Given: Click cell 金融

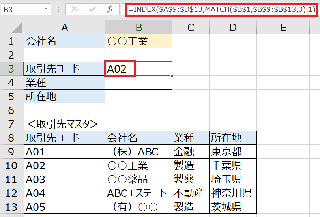Looking at the screenshot, I should [191, 152].
